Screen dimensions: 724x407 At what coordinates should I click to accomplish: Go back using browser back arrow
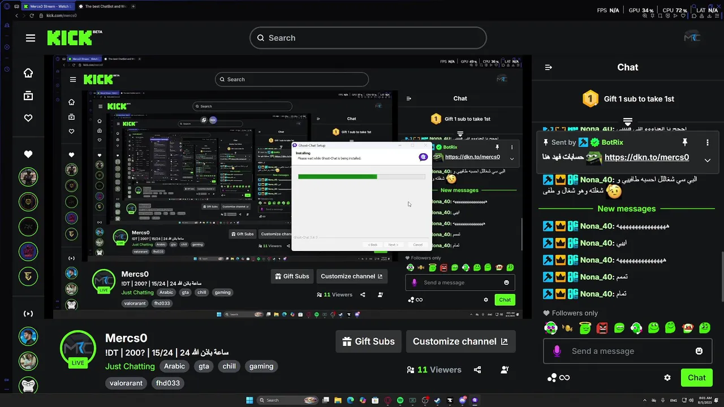[16, 15]
